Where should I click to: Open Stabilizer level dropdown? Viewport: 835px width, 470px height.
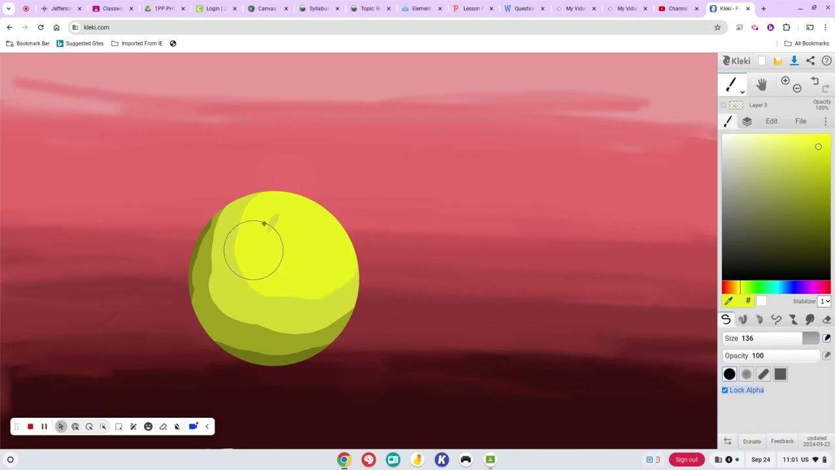click(825, 301)
